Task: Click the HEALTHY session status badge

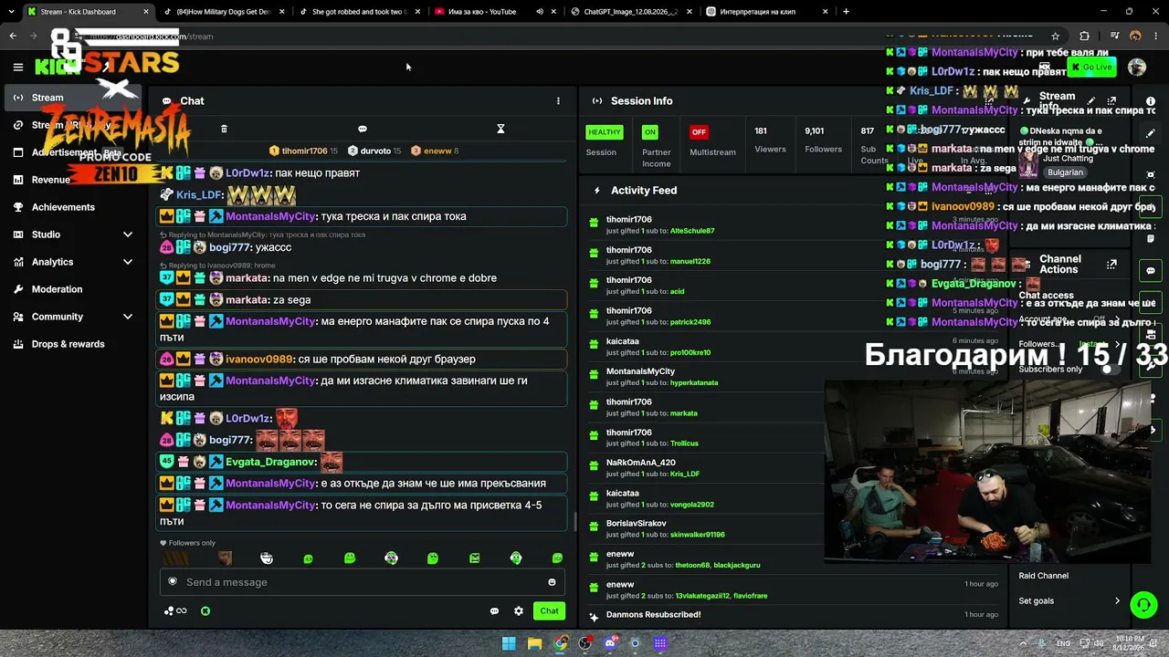Action: coord(604,132)
